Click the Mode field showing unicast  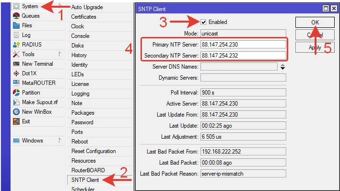pyautogui.click(x=243, y=34)
